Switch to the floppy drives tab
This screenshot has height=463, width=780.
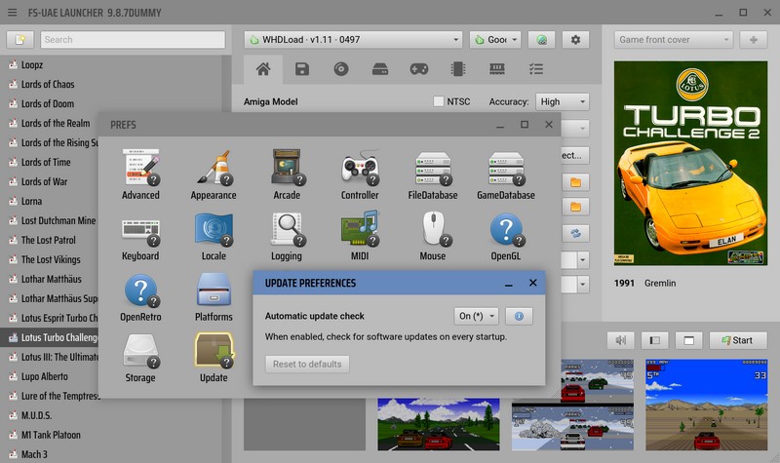pyautogui.click(x=302, y=69)
